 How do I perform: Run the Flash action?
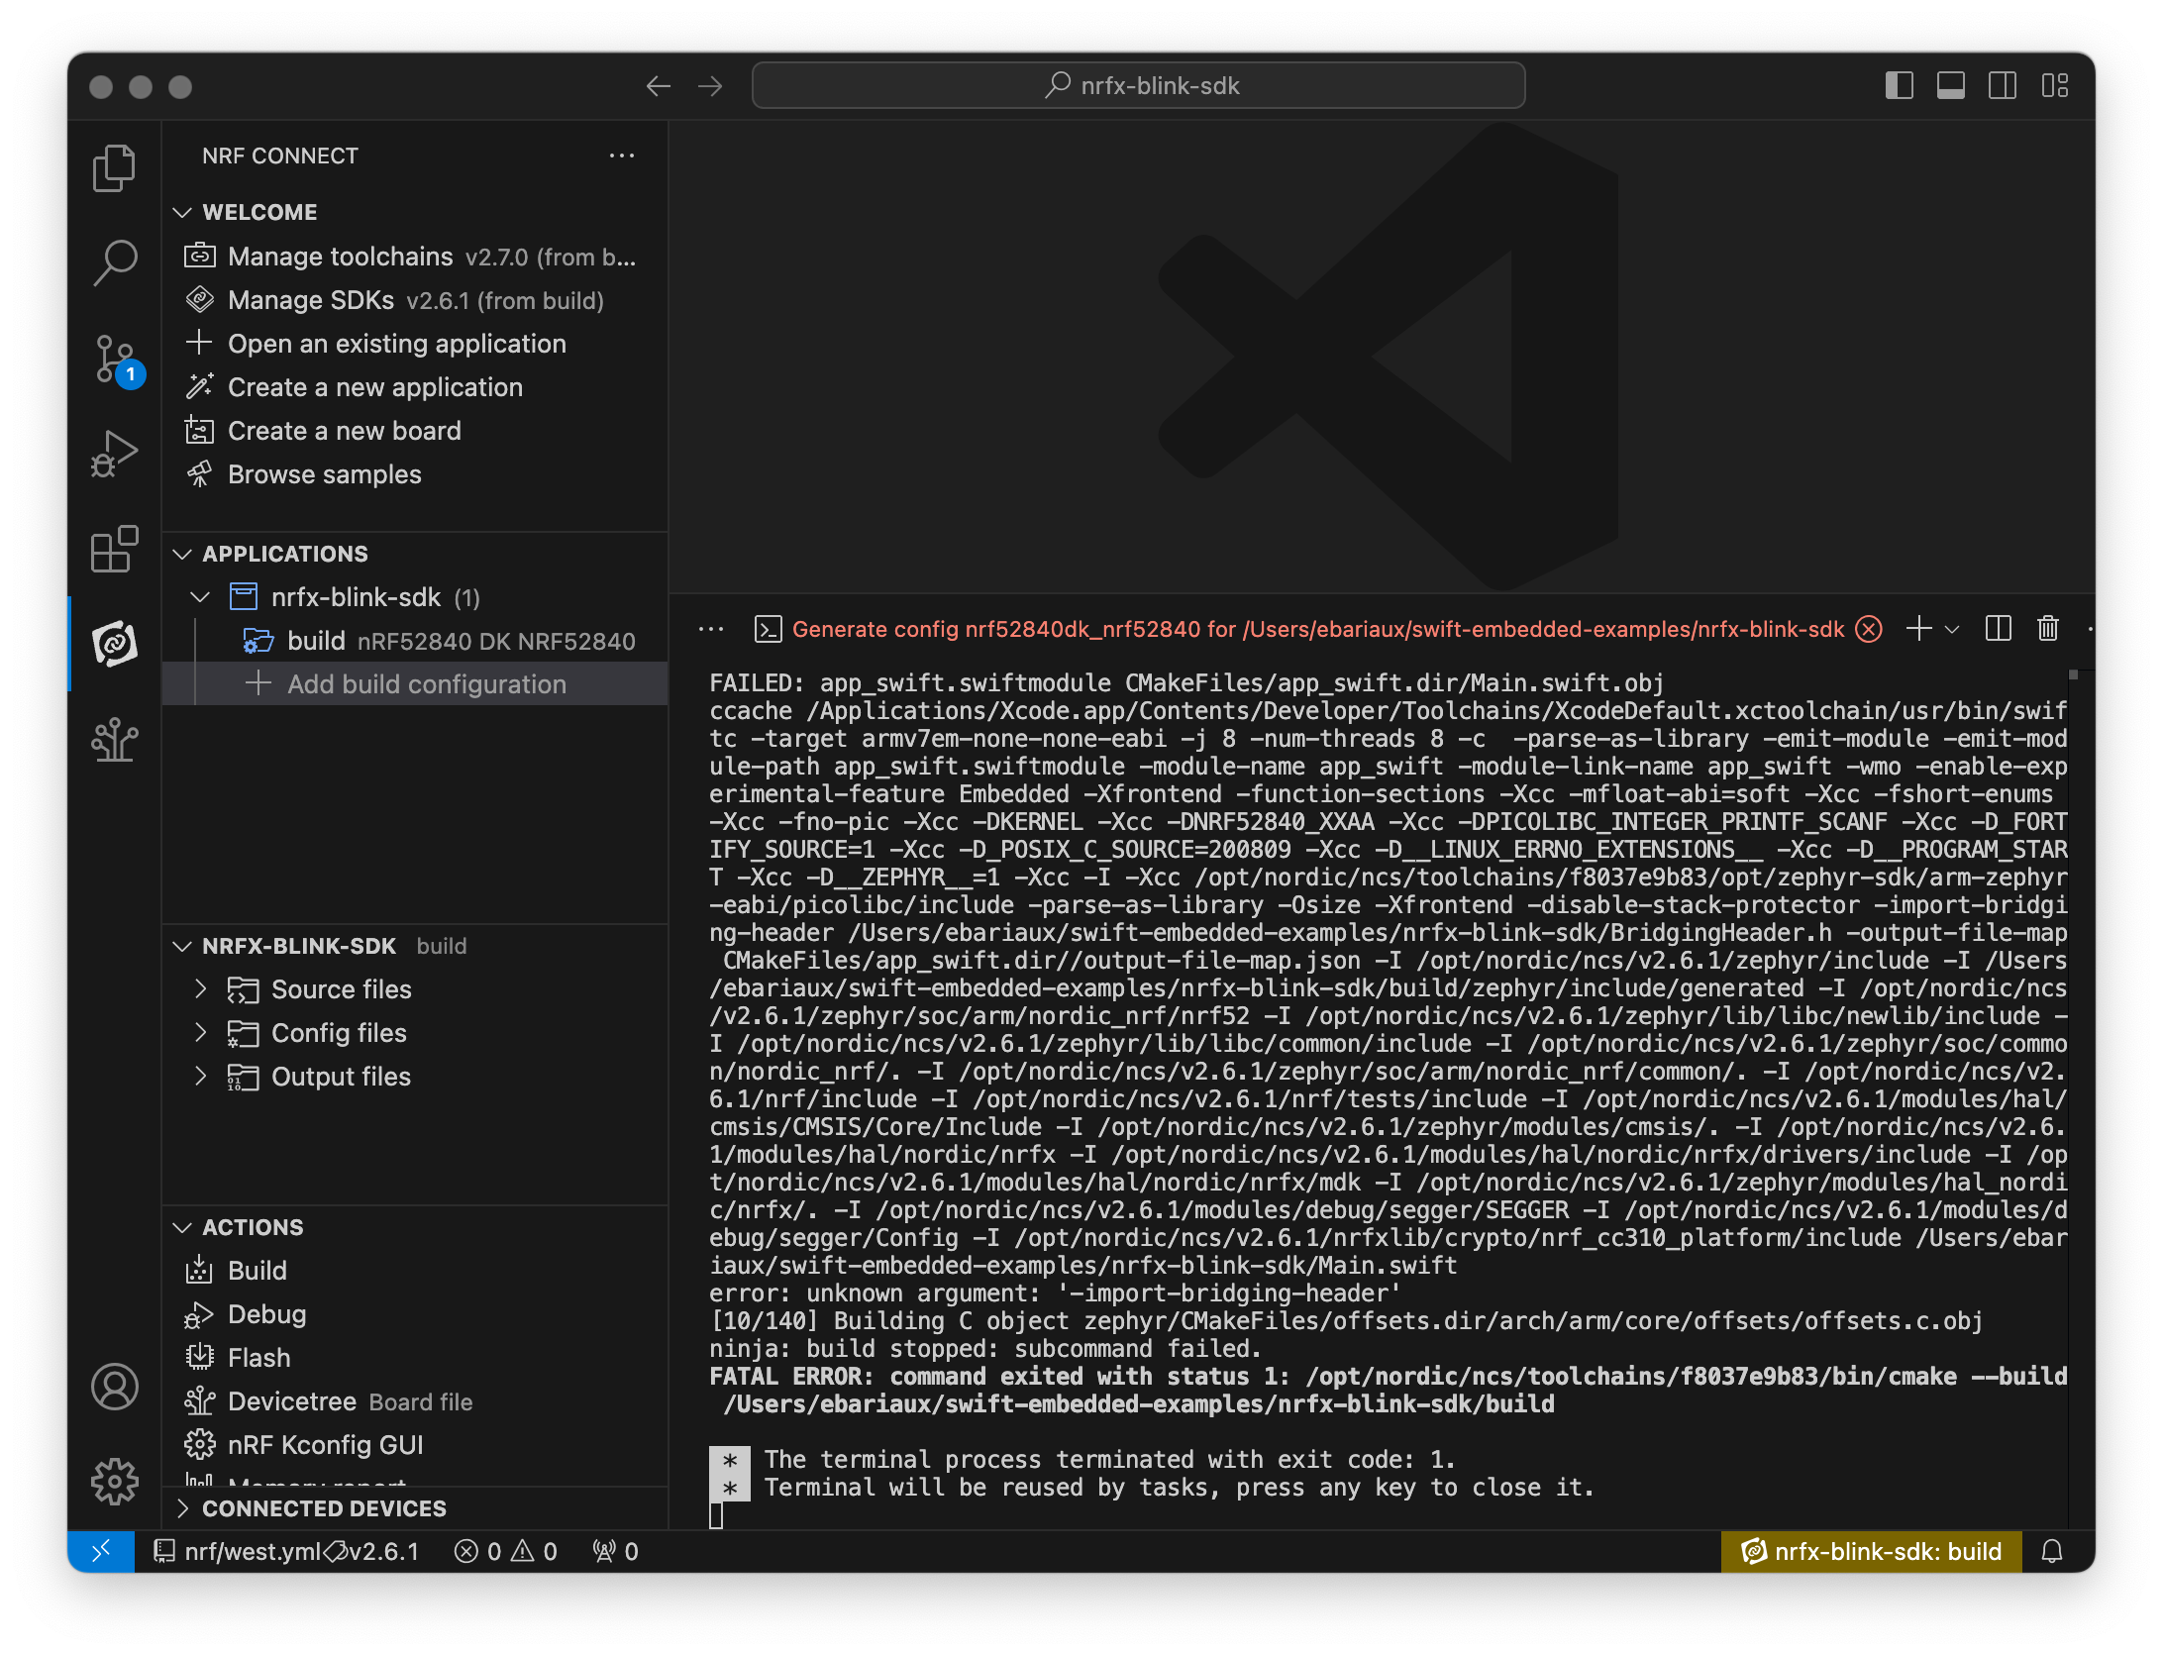(415, 1358)
